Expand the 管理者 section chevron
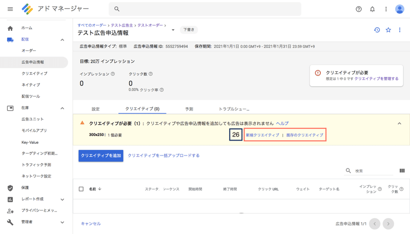 (62, 222)
